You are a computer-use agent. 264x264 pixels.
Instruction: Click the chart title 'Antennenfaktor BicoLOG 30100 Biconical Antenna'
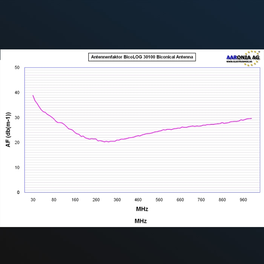pos(142,57)
